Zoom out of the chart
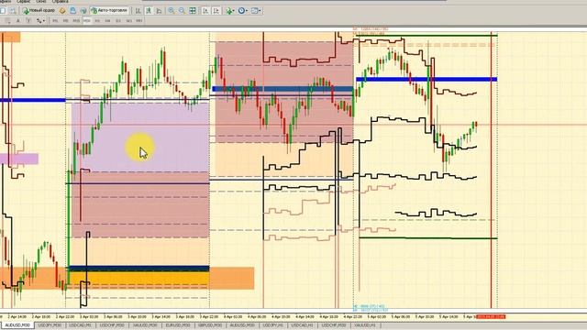 [182, 11]
